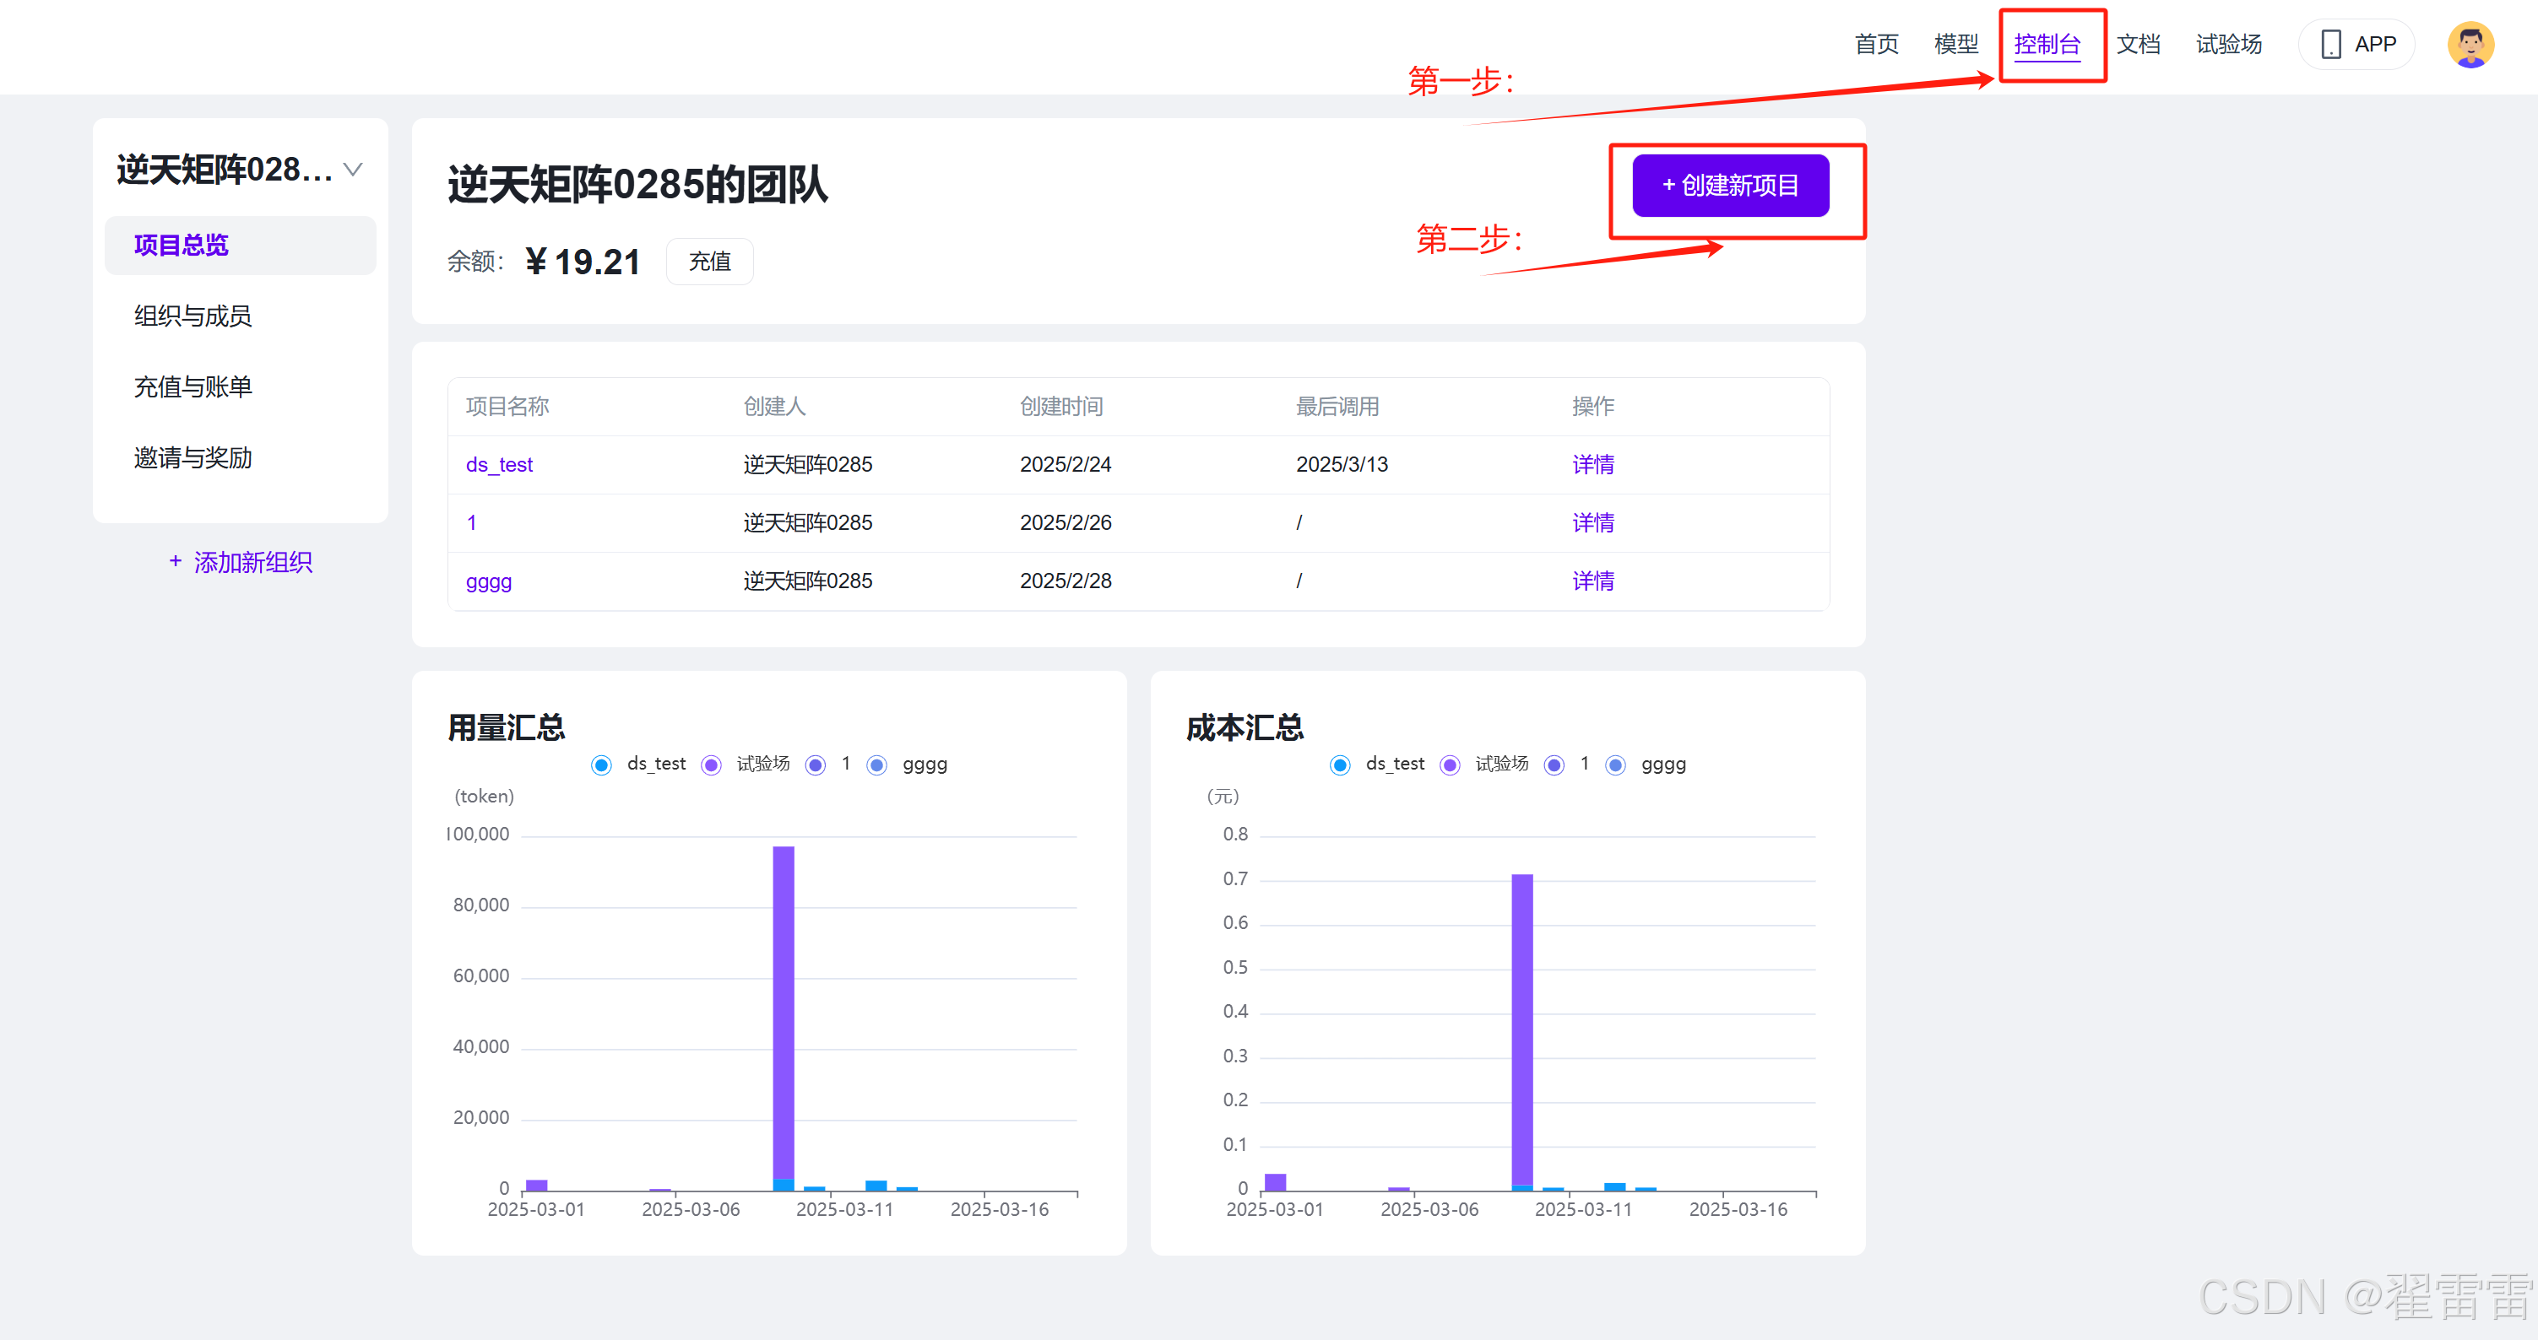Click the balance amount ¥ 19.21
The height and width of the screenshot is (1340, 2538).
tap(583, 262)
